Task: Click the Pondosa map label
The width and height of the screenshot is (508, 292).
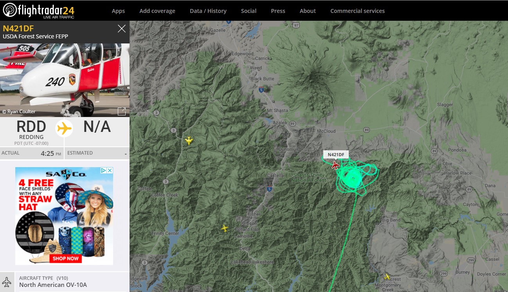Action: (457, 150)
